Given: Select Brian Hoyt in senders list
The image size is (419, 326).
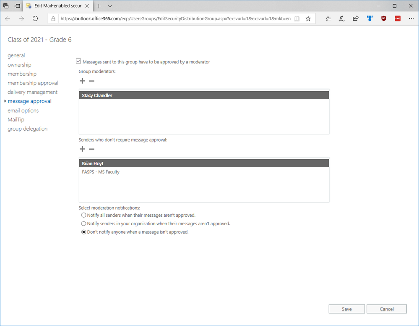Looking at the screenshot, I should (204, 163).
